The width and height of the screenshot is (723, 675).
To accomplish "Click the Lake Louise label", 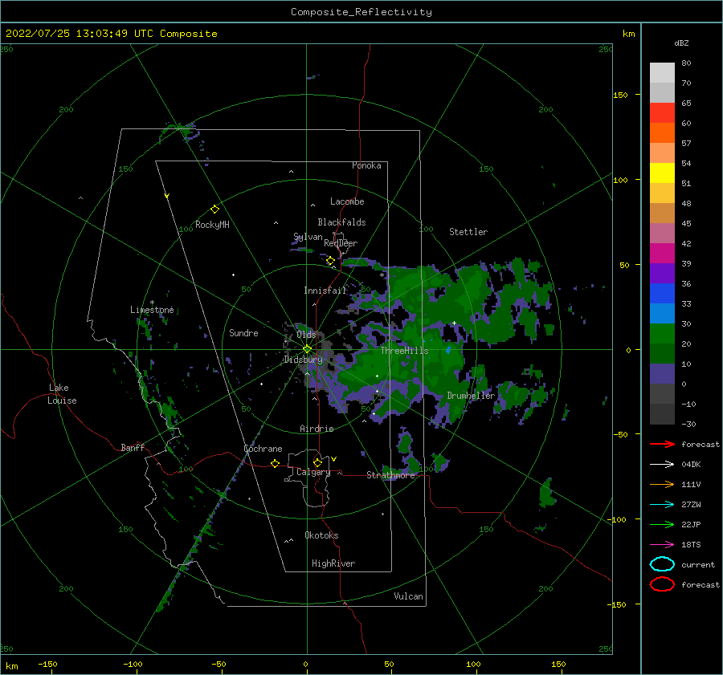I will tap(62, 394).
